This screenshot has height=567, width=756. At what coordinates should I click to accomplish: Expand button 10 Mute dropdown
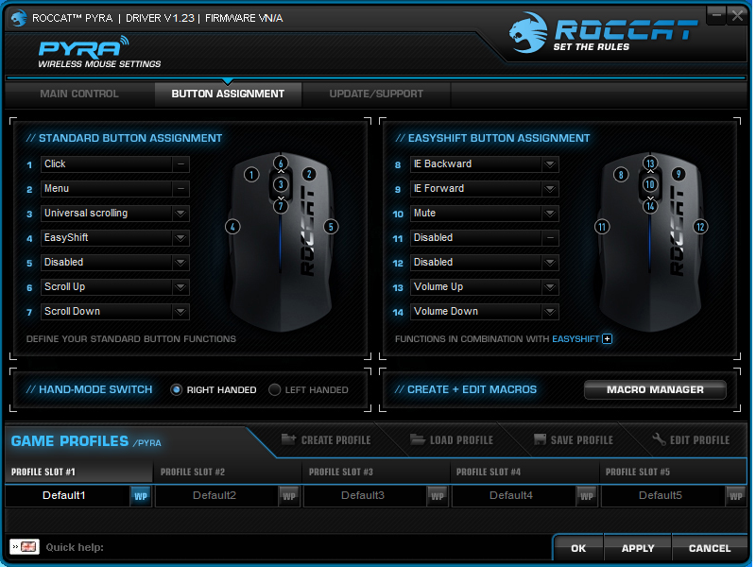click(x=550, y=214)
